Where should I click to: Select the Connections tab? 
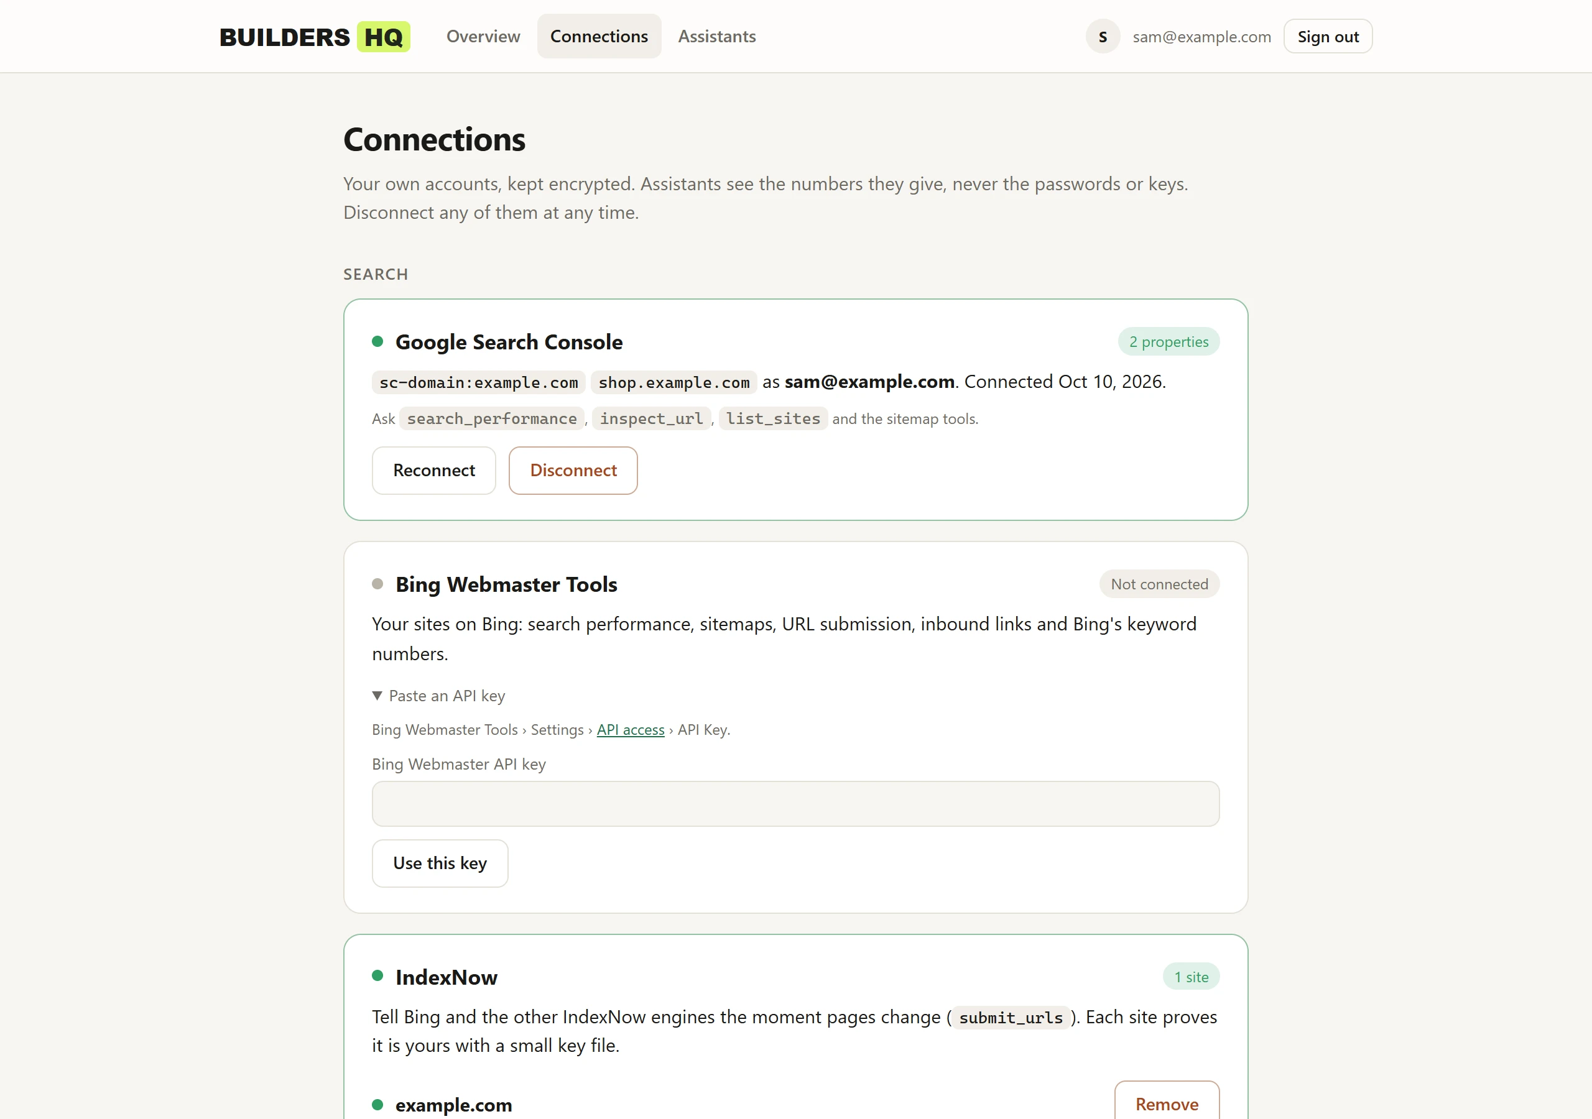pos(599,36)
